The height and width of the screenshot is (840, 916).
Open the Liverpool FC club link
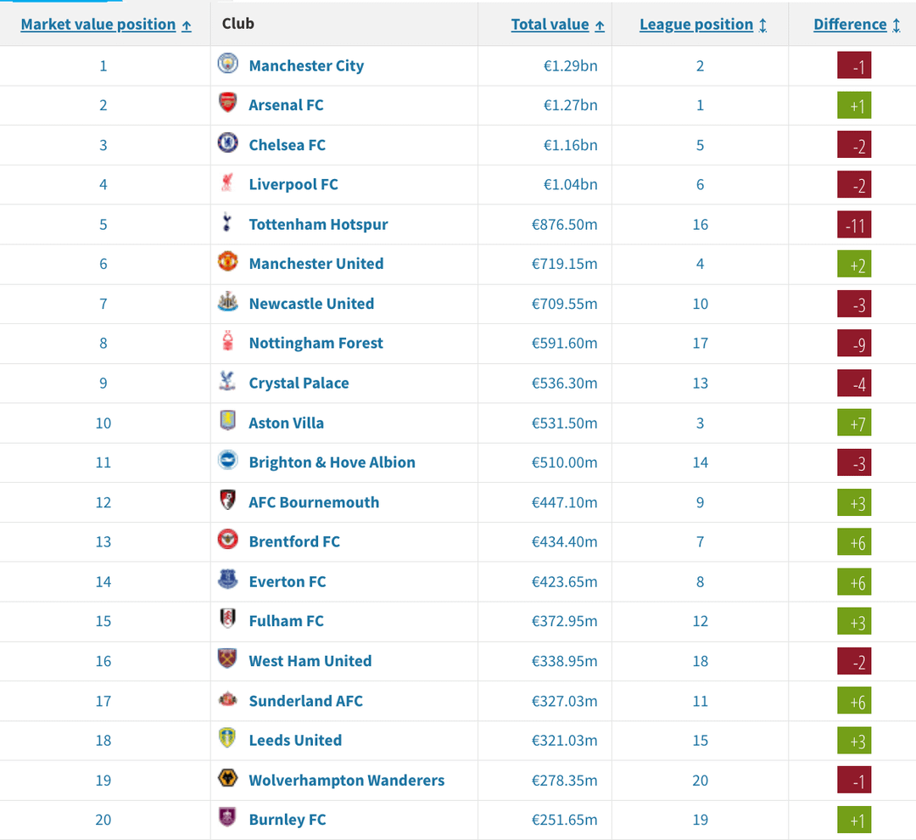tap(293, 184)
